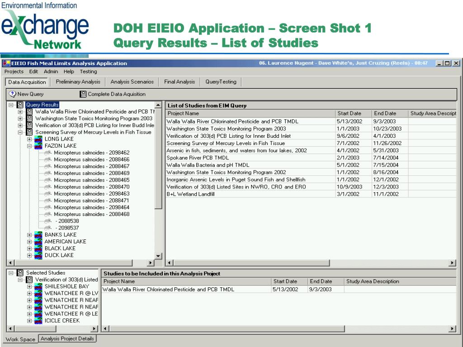Image resolution: width=463 pixels, height=347 pixels.
Task: Click the Query Results root node icon
Action: (20, 105)
